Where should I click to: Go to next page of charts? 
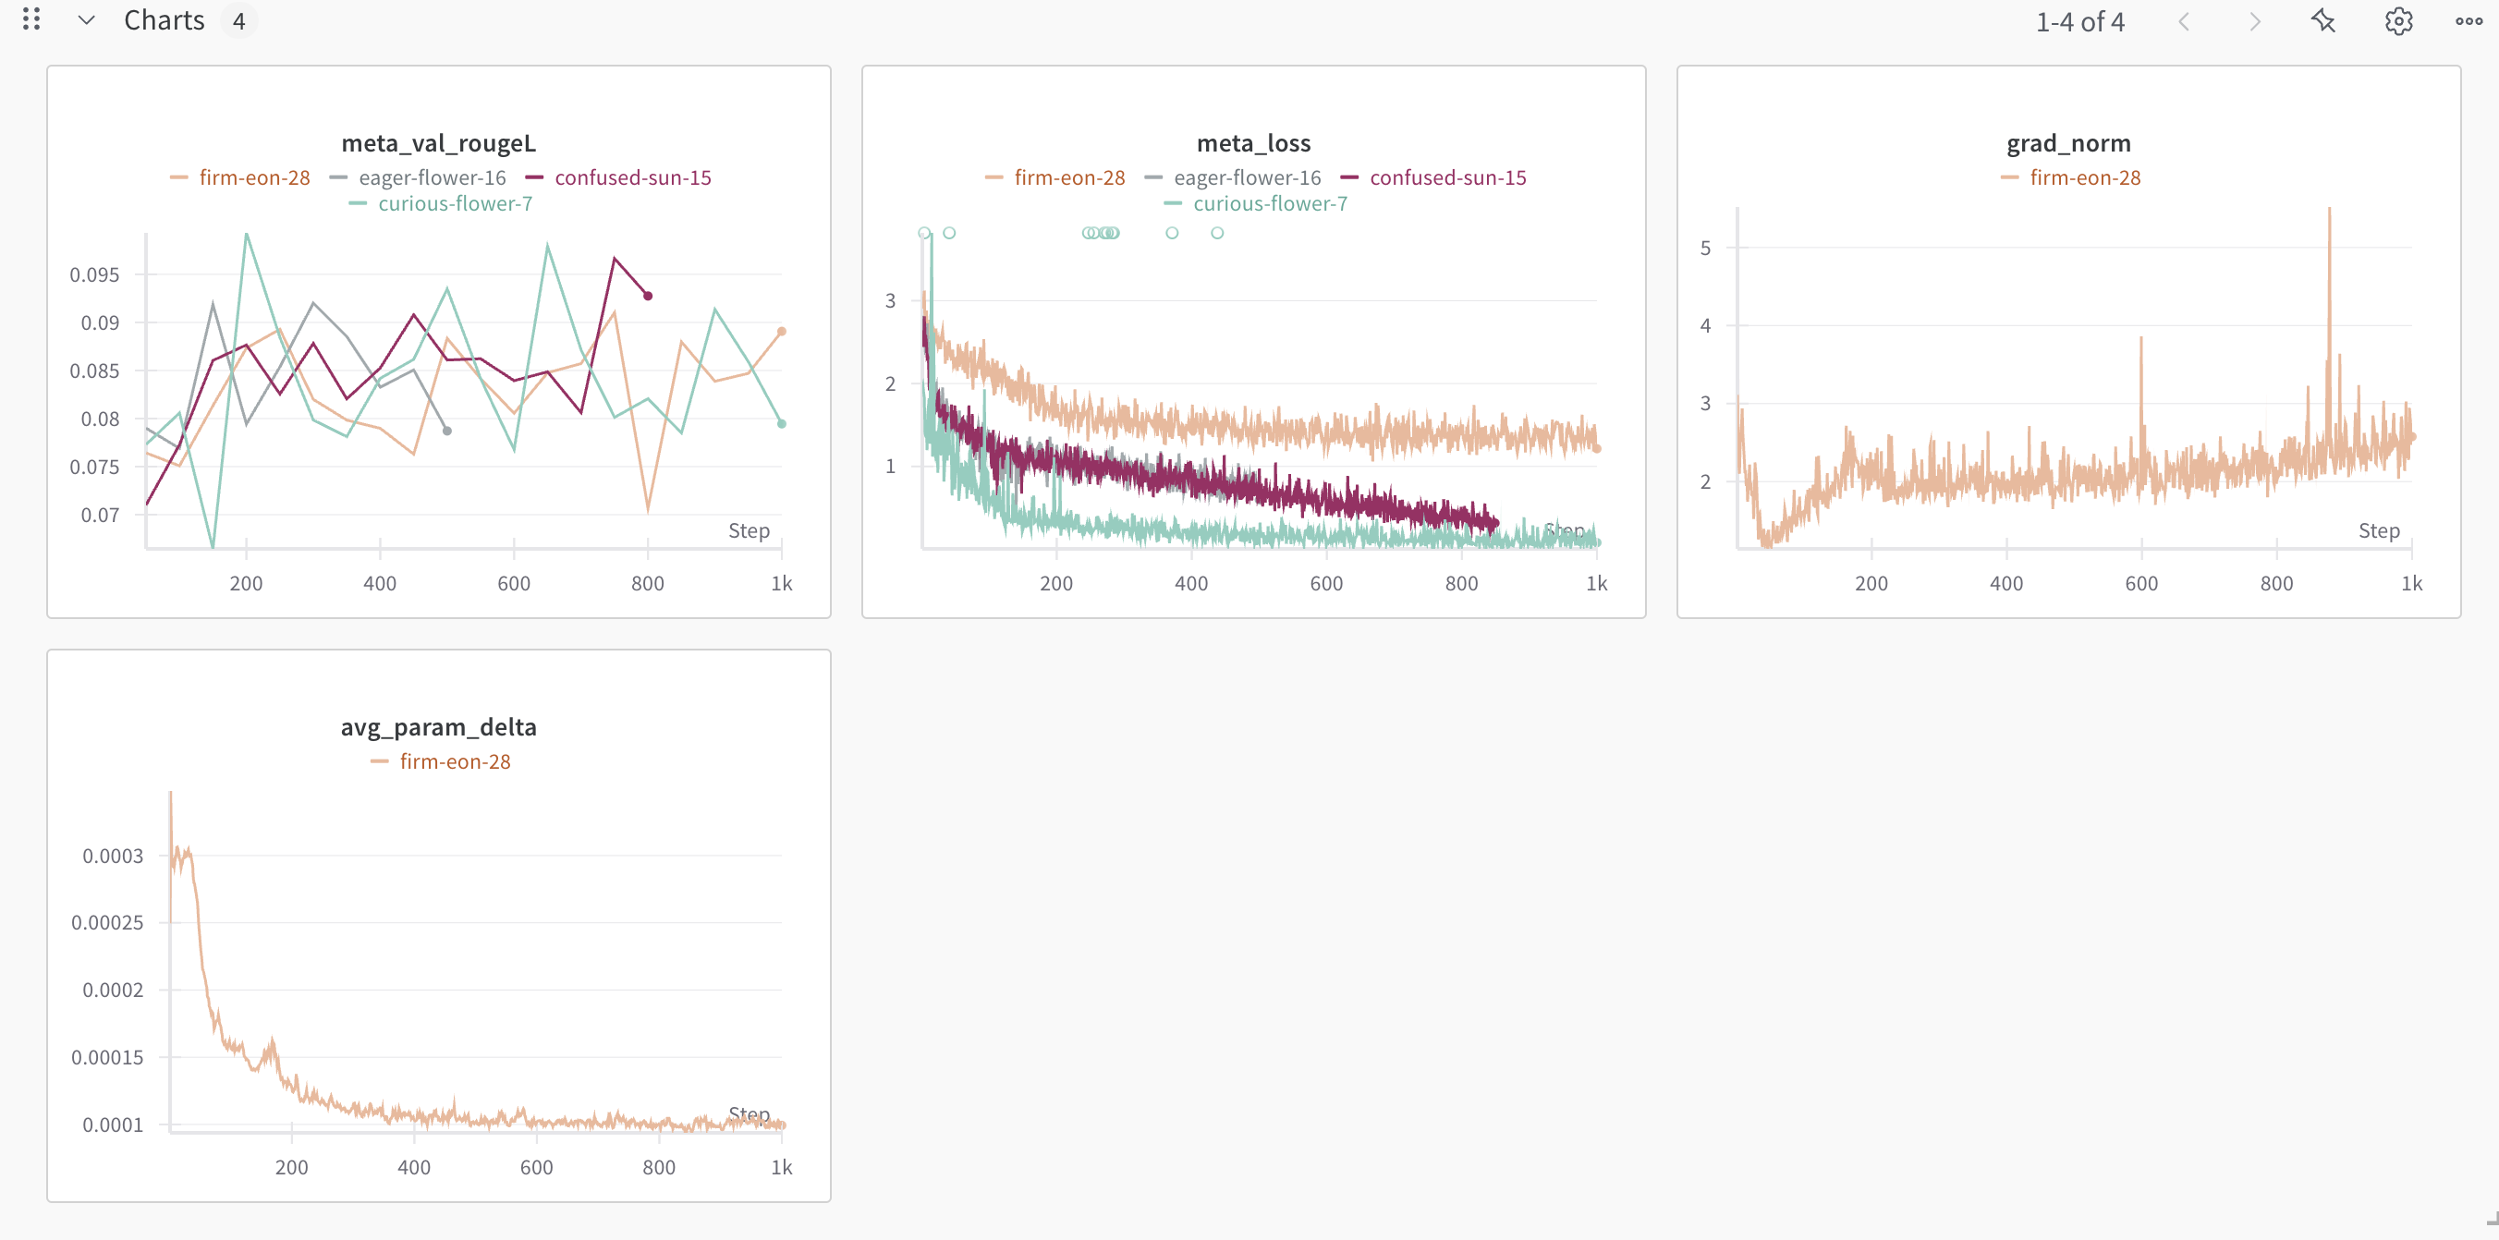[x=2254, y=21]
